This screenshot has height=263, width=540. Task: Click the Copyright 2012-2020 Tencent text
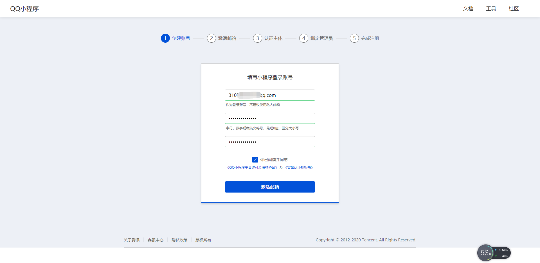(x=366, y=240)
